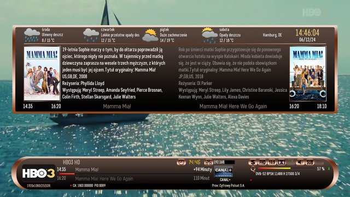Click the network icon beside 192.168
The width and height of the screenshot is (350, 197).
(x=208, y=163)
